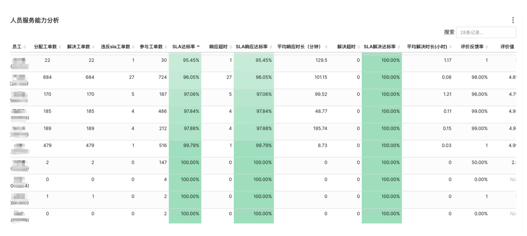Click sort icon next to 分配工单数 column
The image size is (527, 236).
pos(60,47)
